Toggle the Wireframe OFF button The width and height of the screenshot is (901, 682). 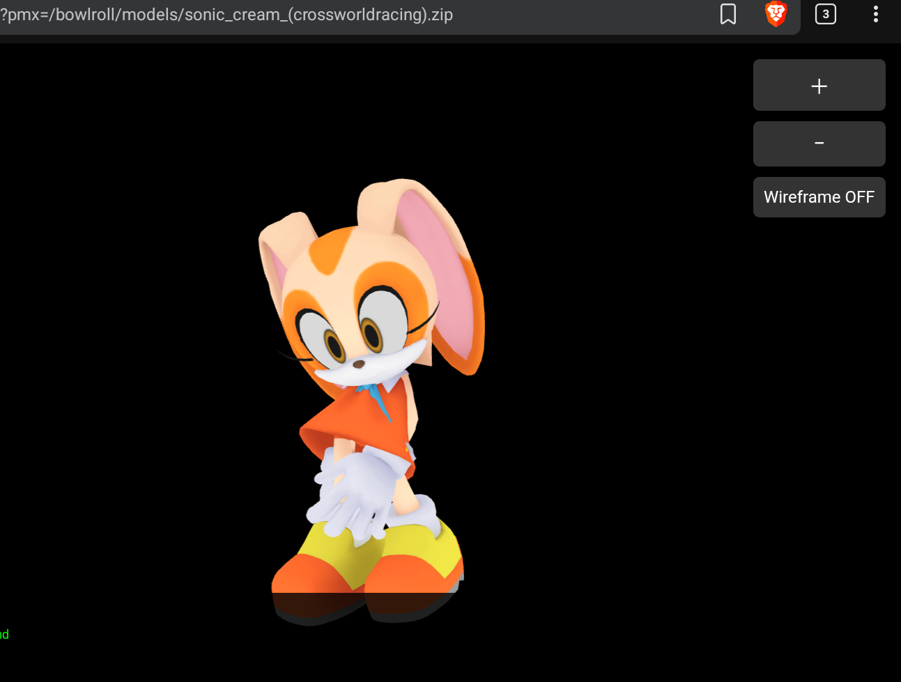pyautogui.click(x=819, y=197)
